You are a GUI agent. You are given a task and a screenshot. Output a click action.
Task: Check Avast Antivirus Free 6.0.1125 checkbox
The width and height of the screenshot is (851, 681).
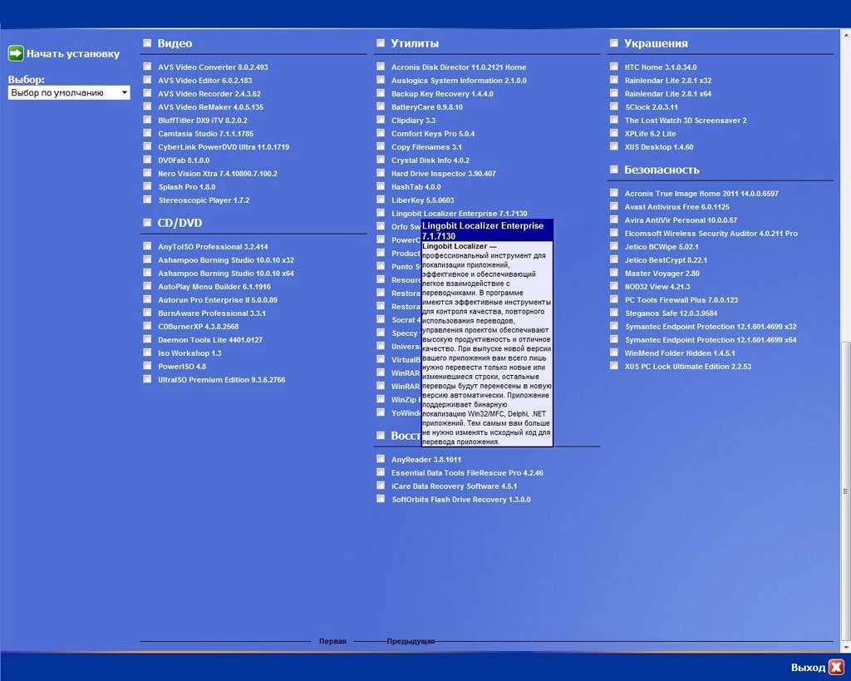click(x=613, y=207)
